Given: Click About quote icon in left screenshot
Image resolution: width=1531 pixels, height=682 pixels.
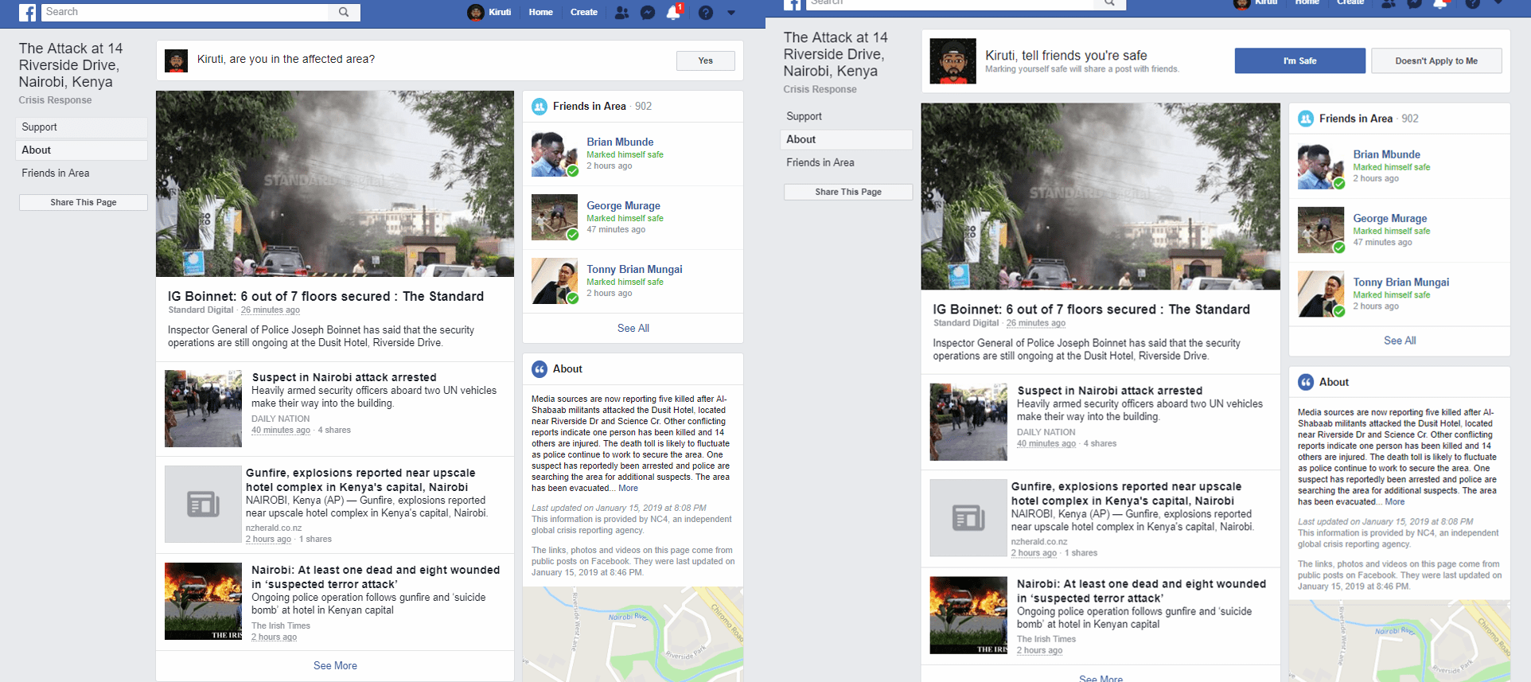Looking at the screenshot, I should 540,369.
